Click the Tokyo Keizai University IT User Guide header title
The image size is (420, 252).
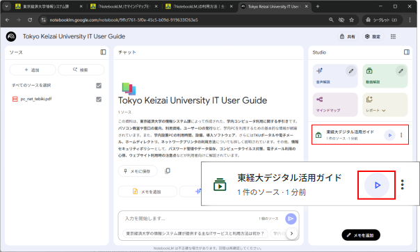tap(74, 36)
